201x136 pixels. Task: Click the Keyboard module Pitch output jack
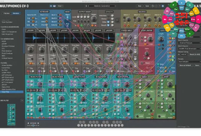[47, 25]
